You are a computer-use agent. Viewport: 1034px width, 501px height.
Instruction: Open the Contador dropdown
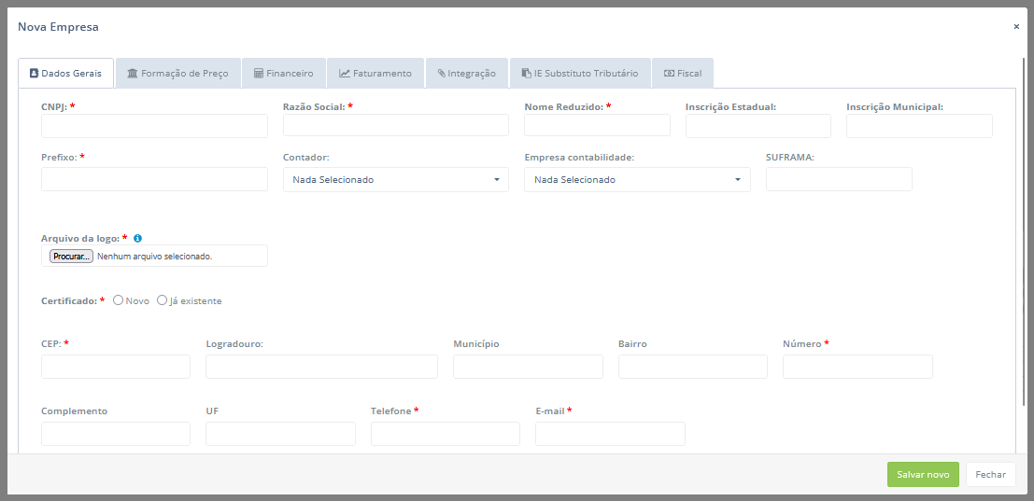point(395,180)
